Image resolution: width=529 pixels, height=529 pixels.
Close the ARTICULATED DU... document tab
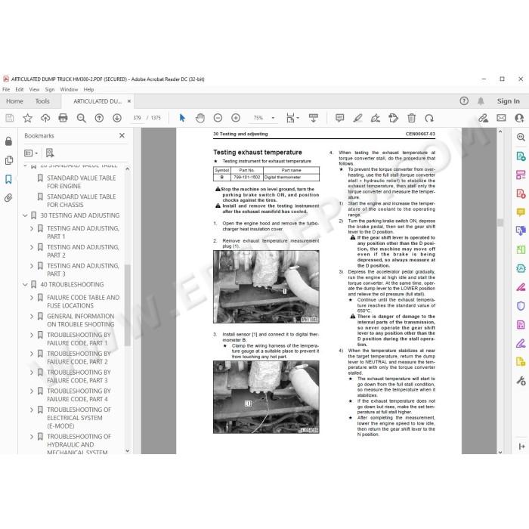coord(129,101)
